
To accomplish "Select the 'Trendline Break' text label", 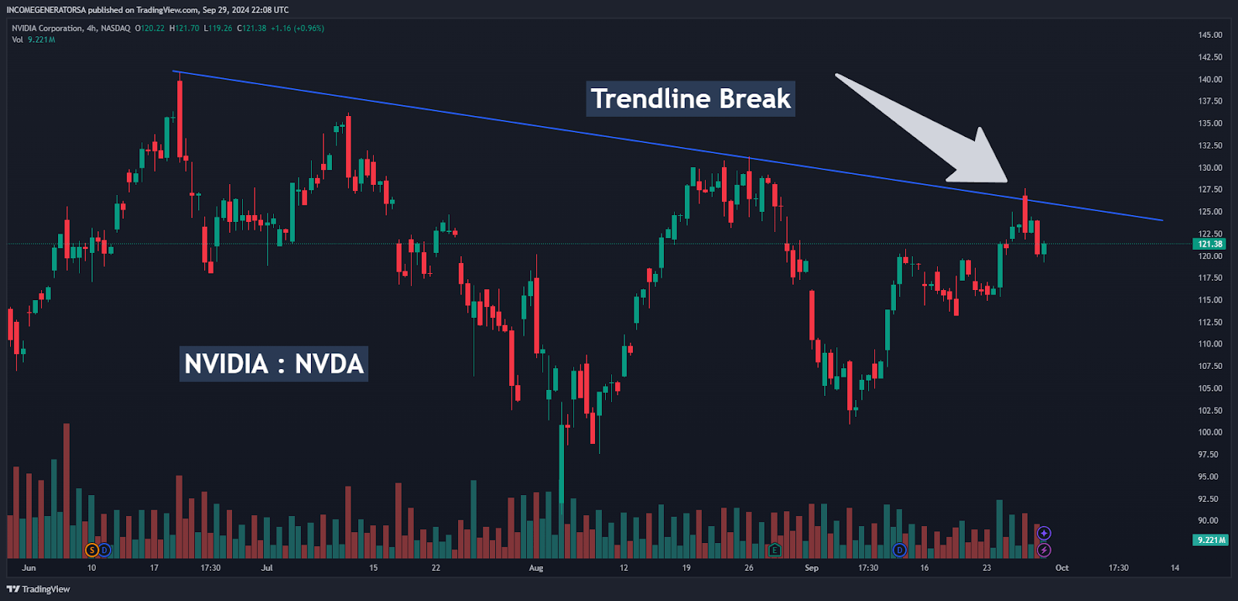I will (690, 99).
